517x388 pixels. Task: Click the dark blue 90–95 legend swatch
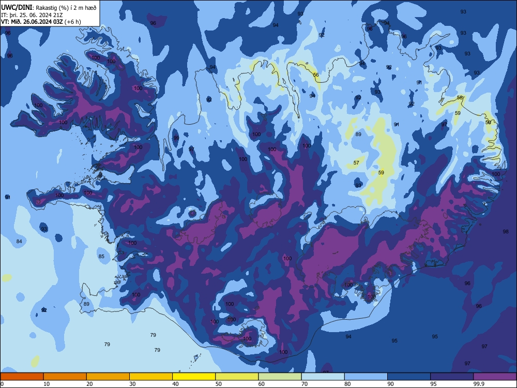point(409,377)
